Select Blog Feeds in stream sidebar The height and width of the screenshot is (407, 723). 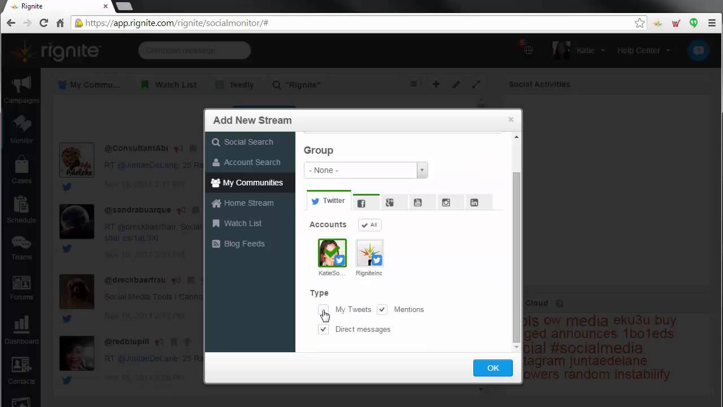(250, 244)
